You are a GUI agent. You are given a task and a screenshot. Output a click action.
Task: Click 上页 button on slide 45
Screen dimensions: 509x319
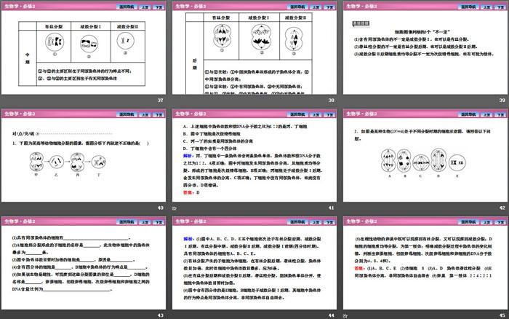tap(486, 222)
